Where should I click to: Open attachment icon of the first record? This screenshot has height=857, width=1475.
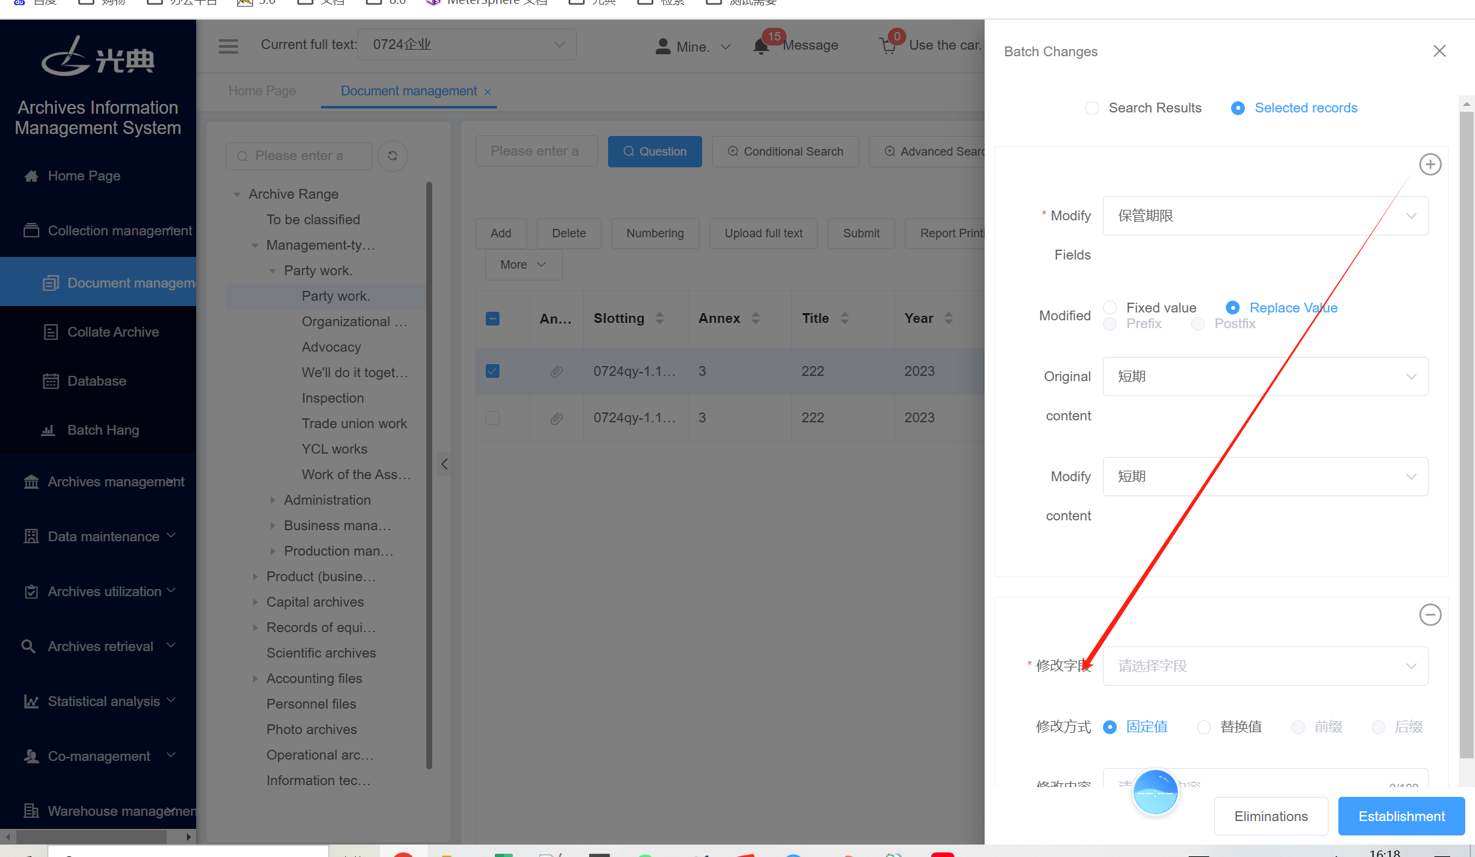click(x=556, y=371)
